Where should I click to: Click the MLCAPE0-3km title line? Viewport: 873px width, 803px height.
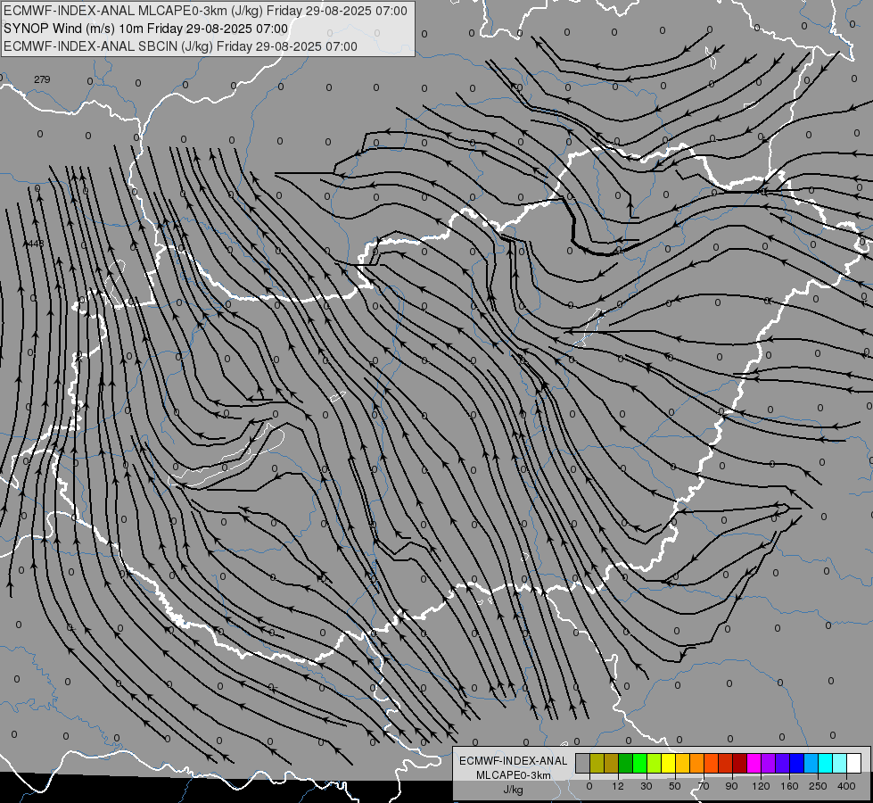coord(205,11)
